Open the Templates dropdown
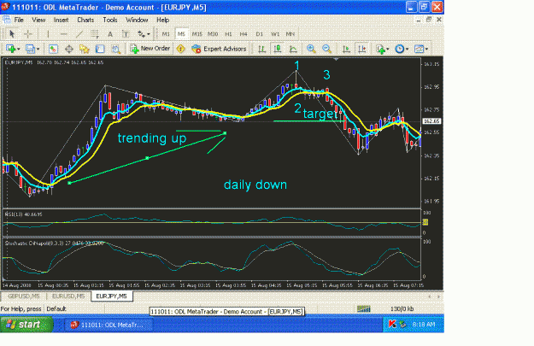The width and height of the screenshot is (534, 346). pos(421,49)
